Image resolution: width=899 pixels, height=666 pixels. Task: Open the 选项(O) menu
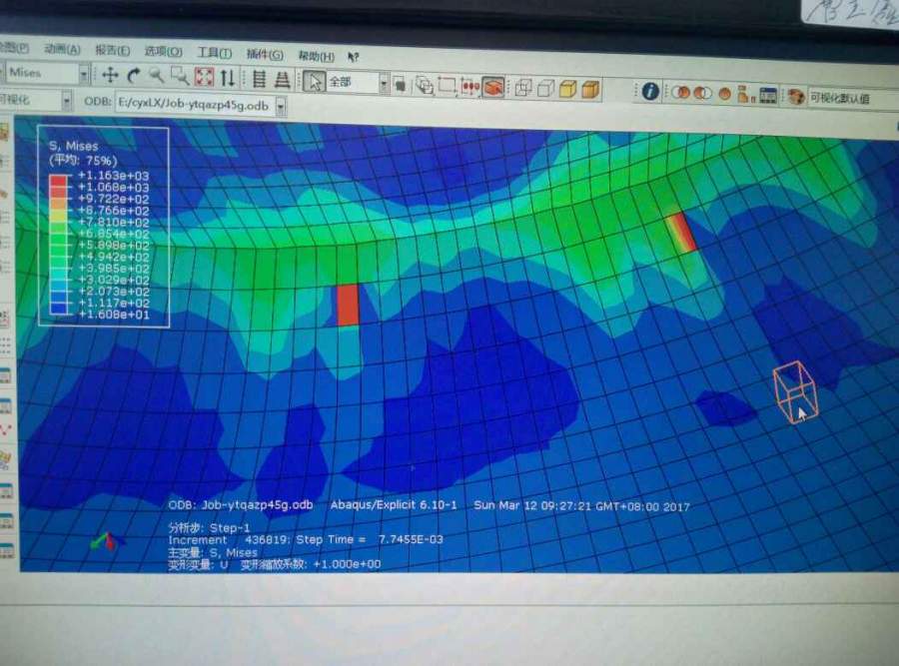point(164,52)
